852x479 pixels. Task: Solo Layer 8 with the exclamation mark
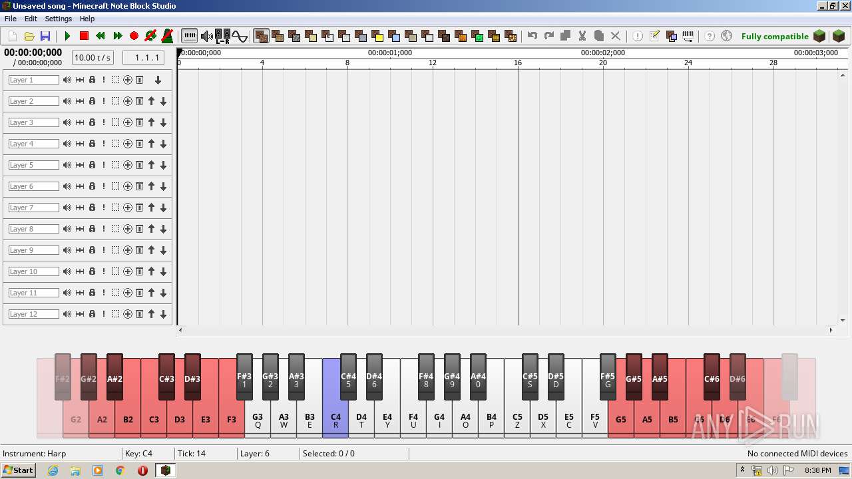point(104,229)
